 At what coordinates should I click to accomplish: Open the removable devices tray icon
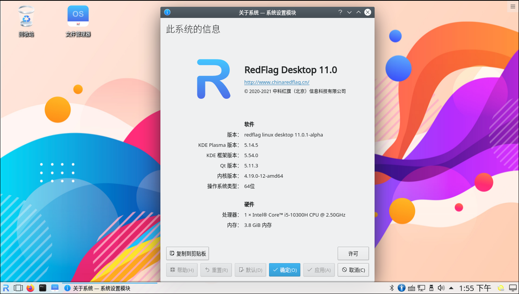point(431,288)
